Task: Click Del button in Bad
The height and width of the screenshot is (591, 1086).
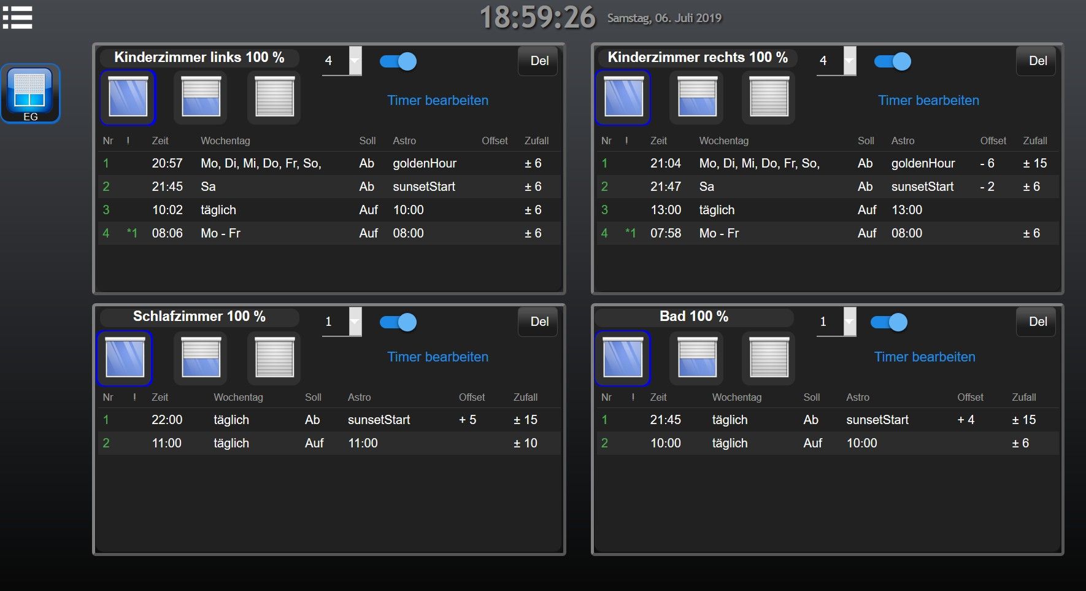Action: pos(1038,322)
